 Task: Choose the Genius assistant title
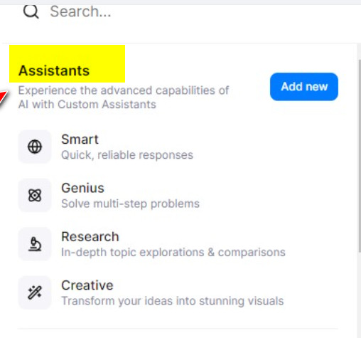point(82,188)
